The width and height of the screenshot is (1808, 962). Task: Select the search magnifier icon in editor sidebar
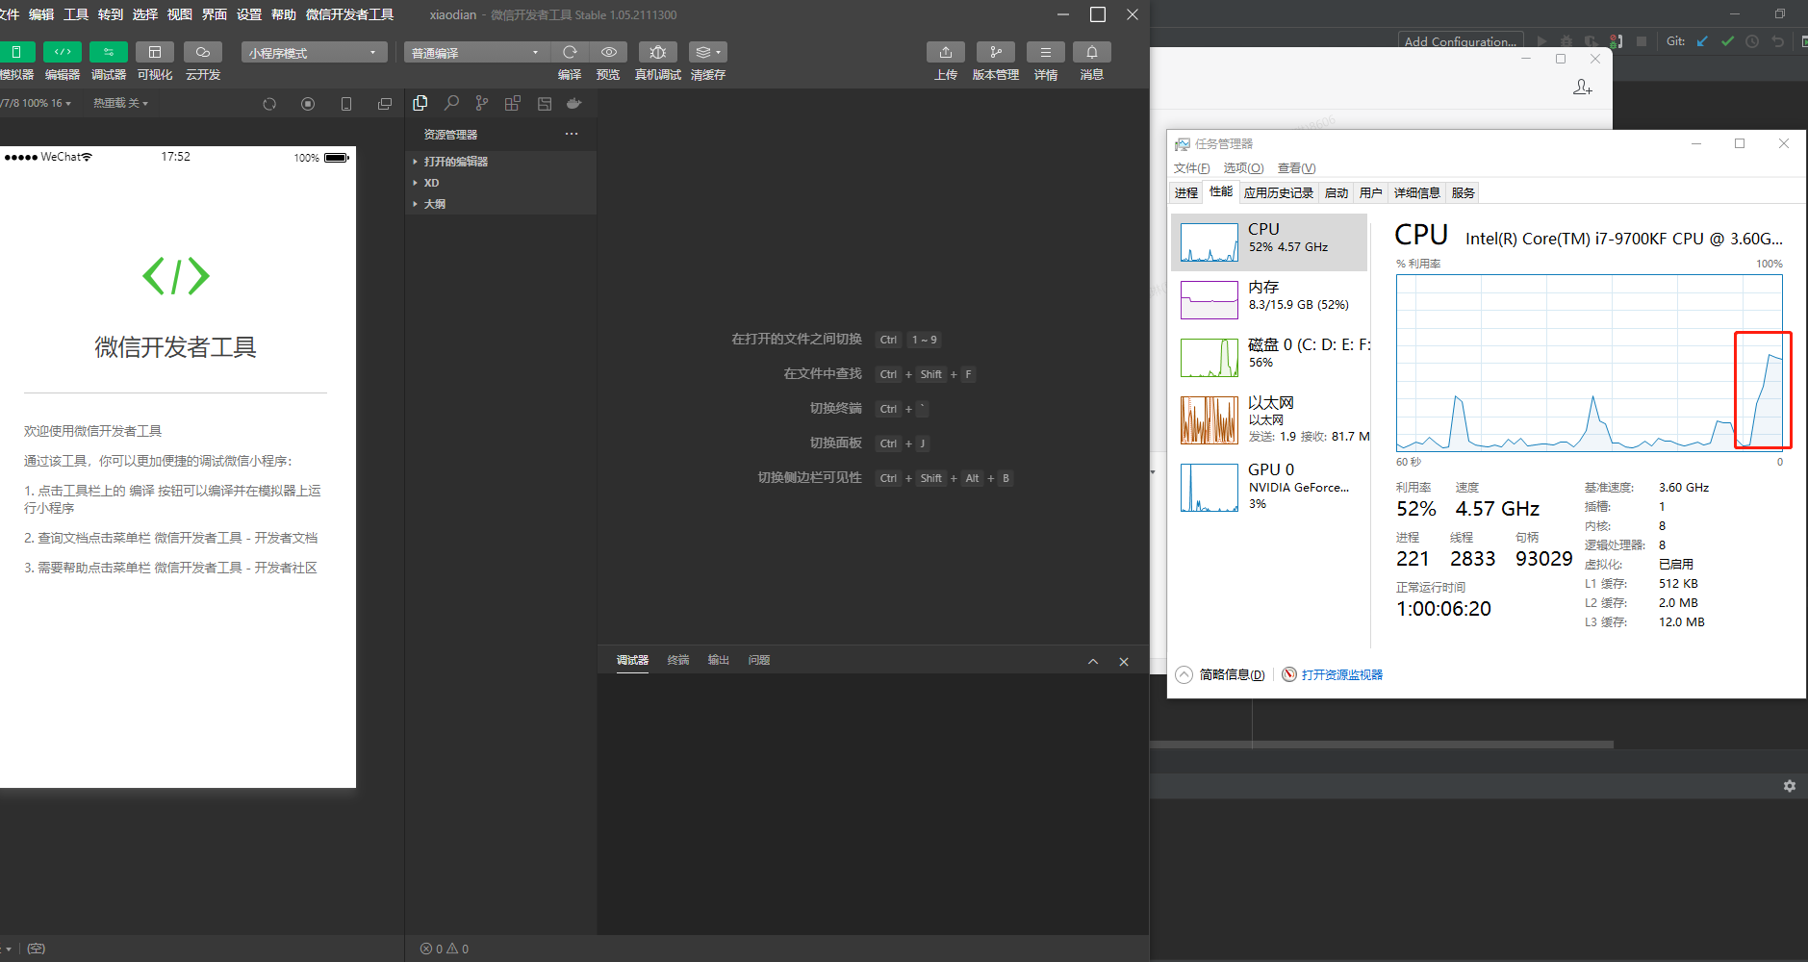click(451, 103)
